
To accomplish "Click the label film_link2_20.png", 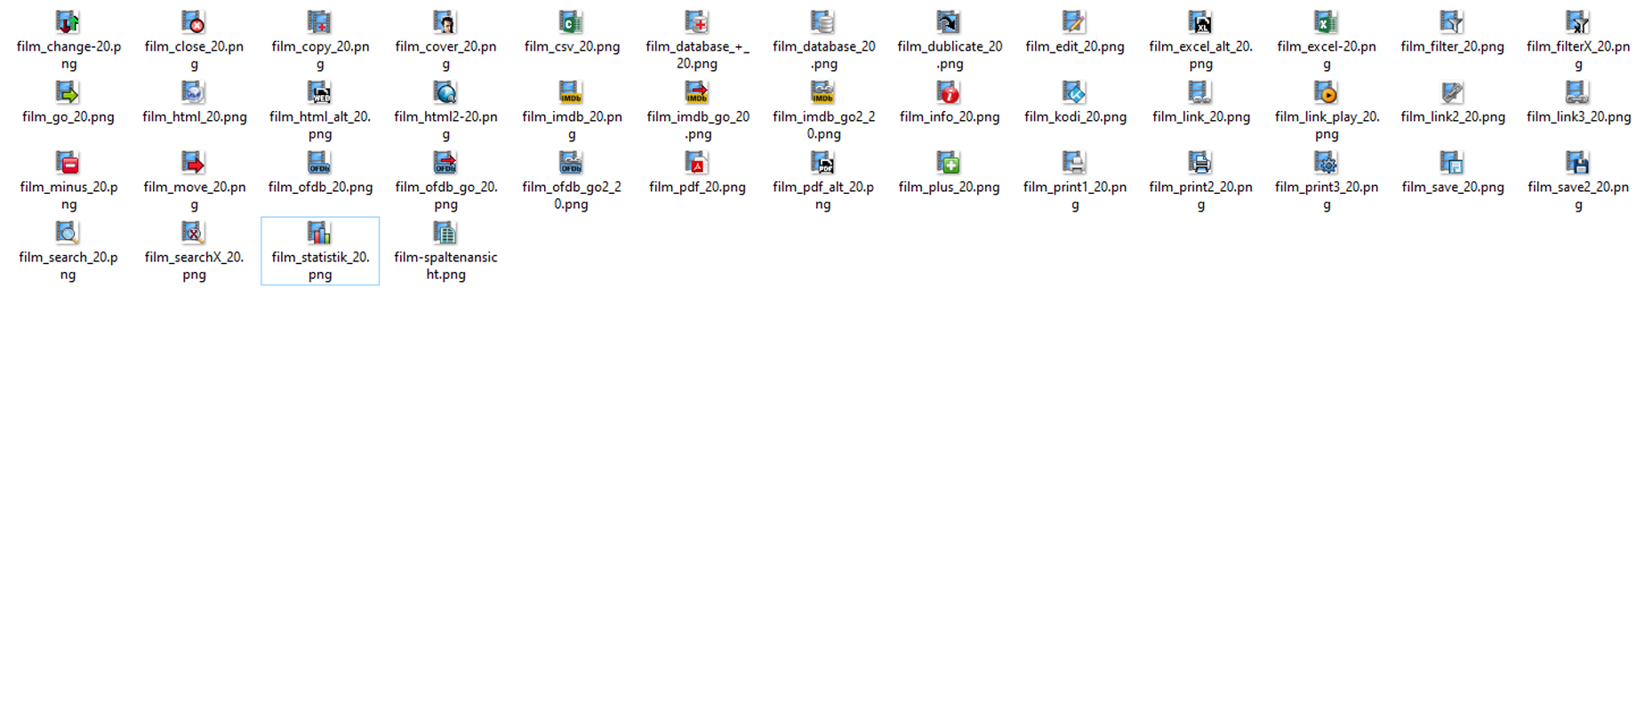I will 1453,116.
